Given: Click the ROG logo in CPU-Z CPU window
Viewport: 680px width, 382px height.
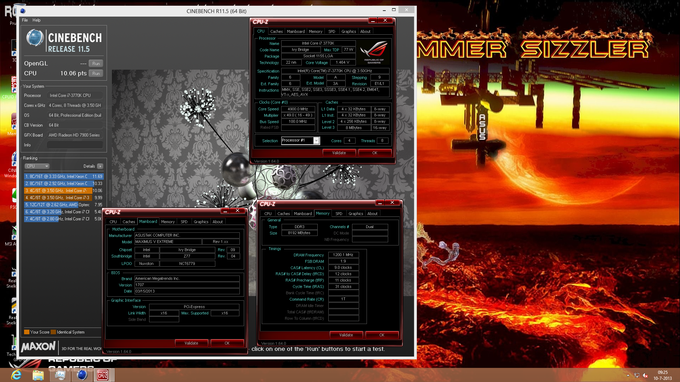Looking at the screenshot, I should pyautogui.click(x=374, y=52).
